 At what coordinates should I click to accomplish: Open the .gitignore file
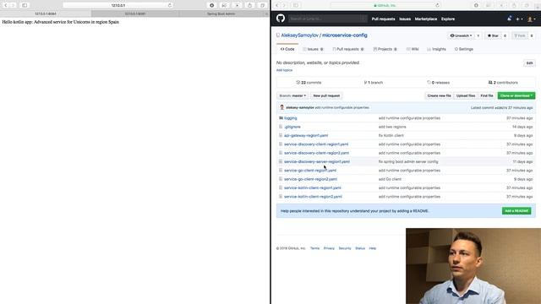292,127
